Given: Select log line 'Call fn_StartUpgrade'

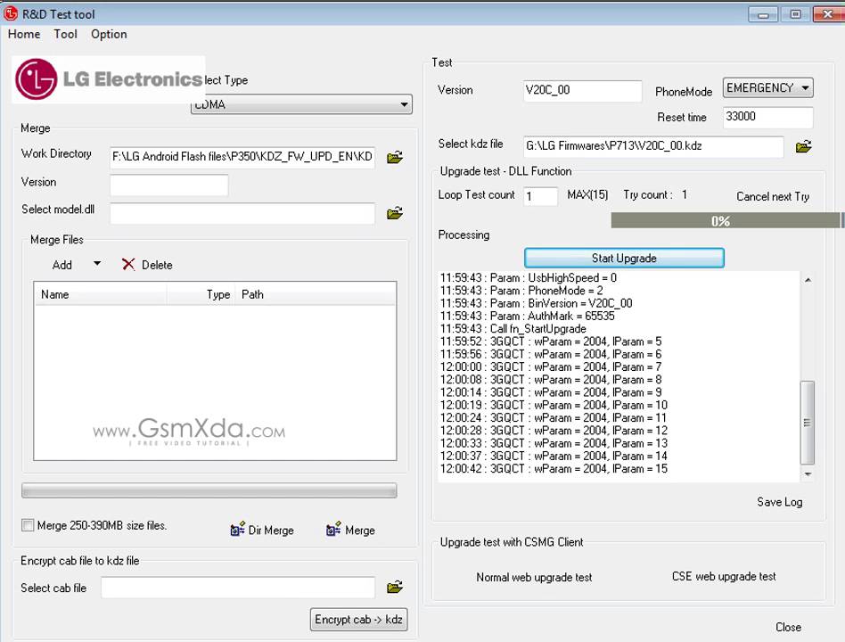Looking at the screenshot, I should [513, 329].
